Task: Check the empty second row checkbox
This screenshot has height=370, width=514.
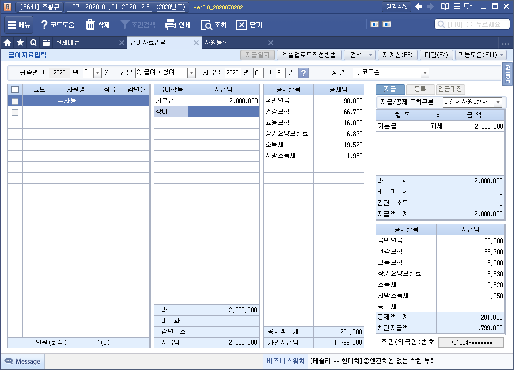Action: pyautogui.click(x=15, y=112)
